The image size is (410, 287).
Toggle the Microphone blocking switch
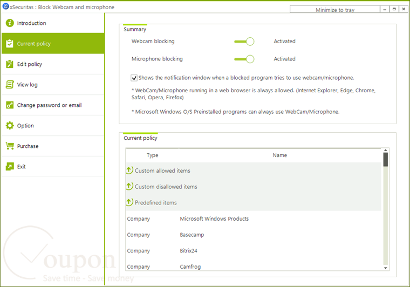244,59
